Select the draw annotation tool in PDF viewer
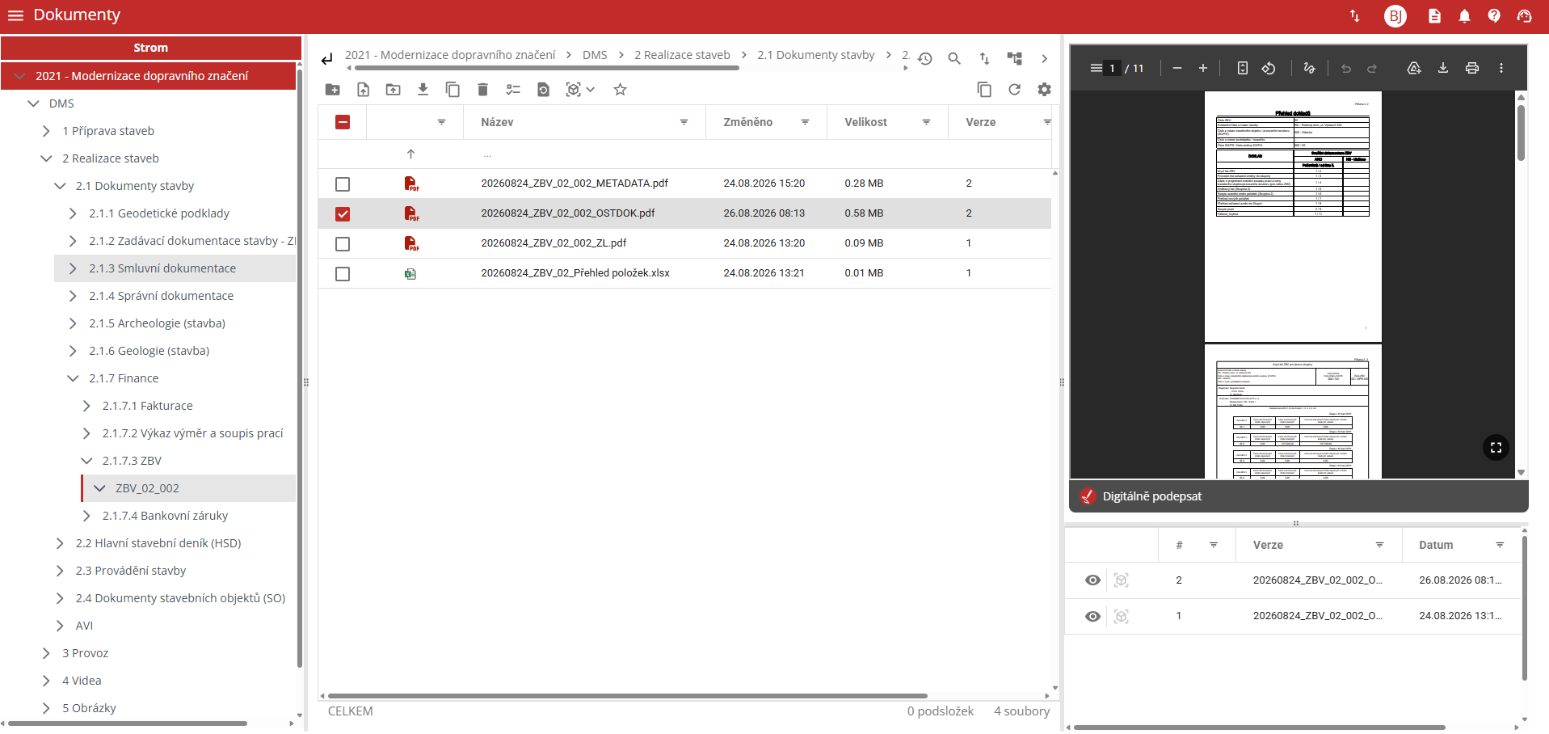 [x=1309, y=69]
